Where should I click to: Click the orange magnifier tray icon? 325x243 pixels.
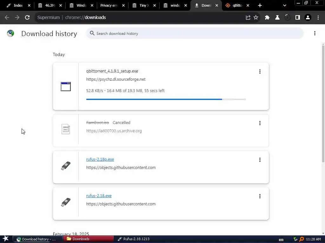[x=302, y=239]
